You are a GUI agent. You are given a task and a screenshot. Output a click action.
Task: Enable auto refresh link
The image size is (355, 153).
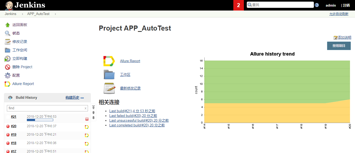click(339, 14)
